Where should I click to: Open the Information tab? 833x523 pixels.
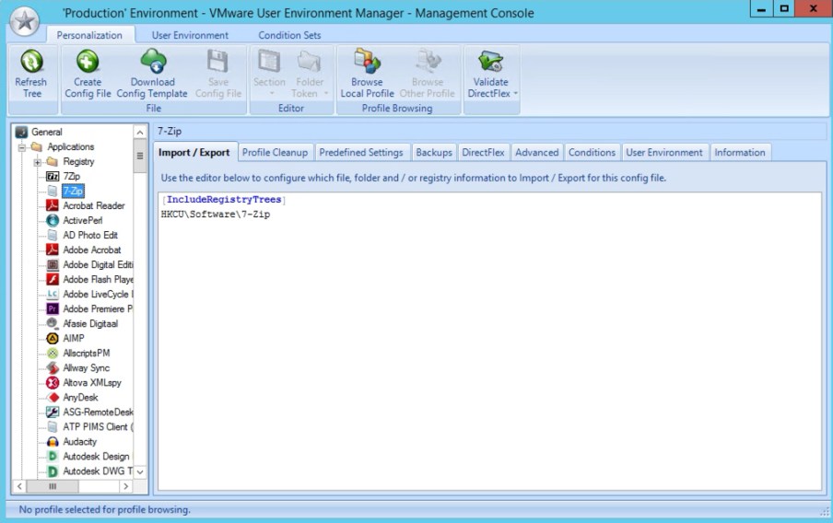tap(740, 152)
